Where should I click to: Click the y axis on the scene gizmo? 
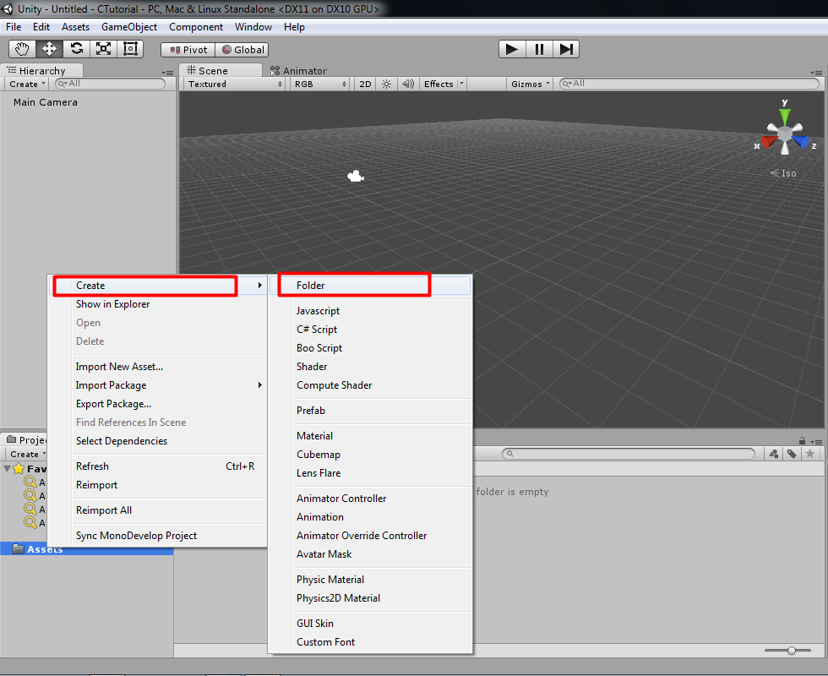tap(784, 108)
